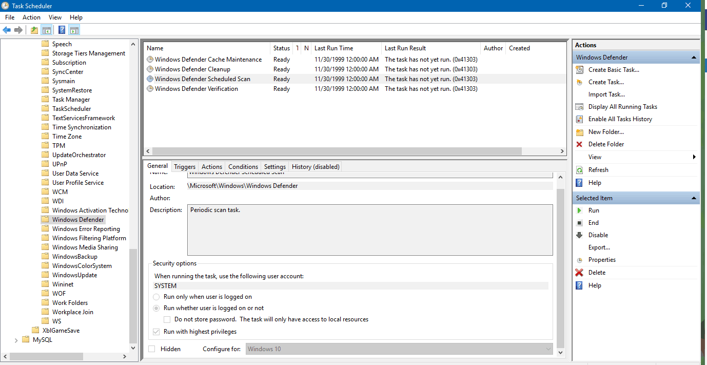Image resolution: width=707 pixels, height=365 pixels.
Task: Toggle the Show/Hide Action Pane icon
Action: [74, 30]
